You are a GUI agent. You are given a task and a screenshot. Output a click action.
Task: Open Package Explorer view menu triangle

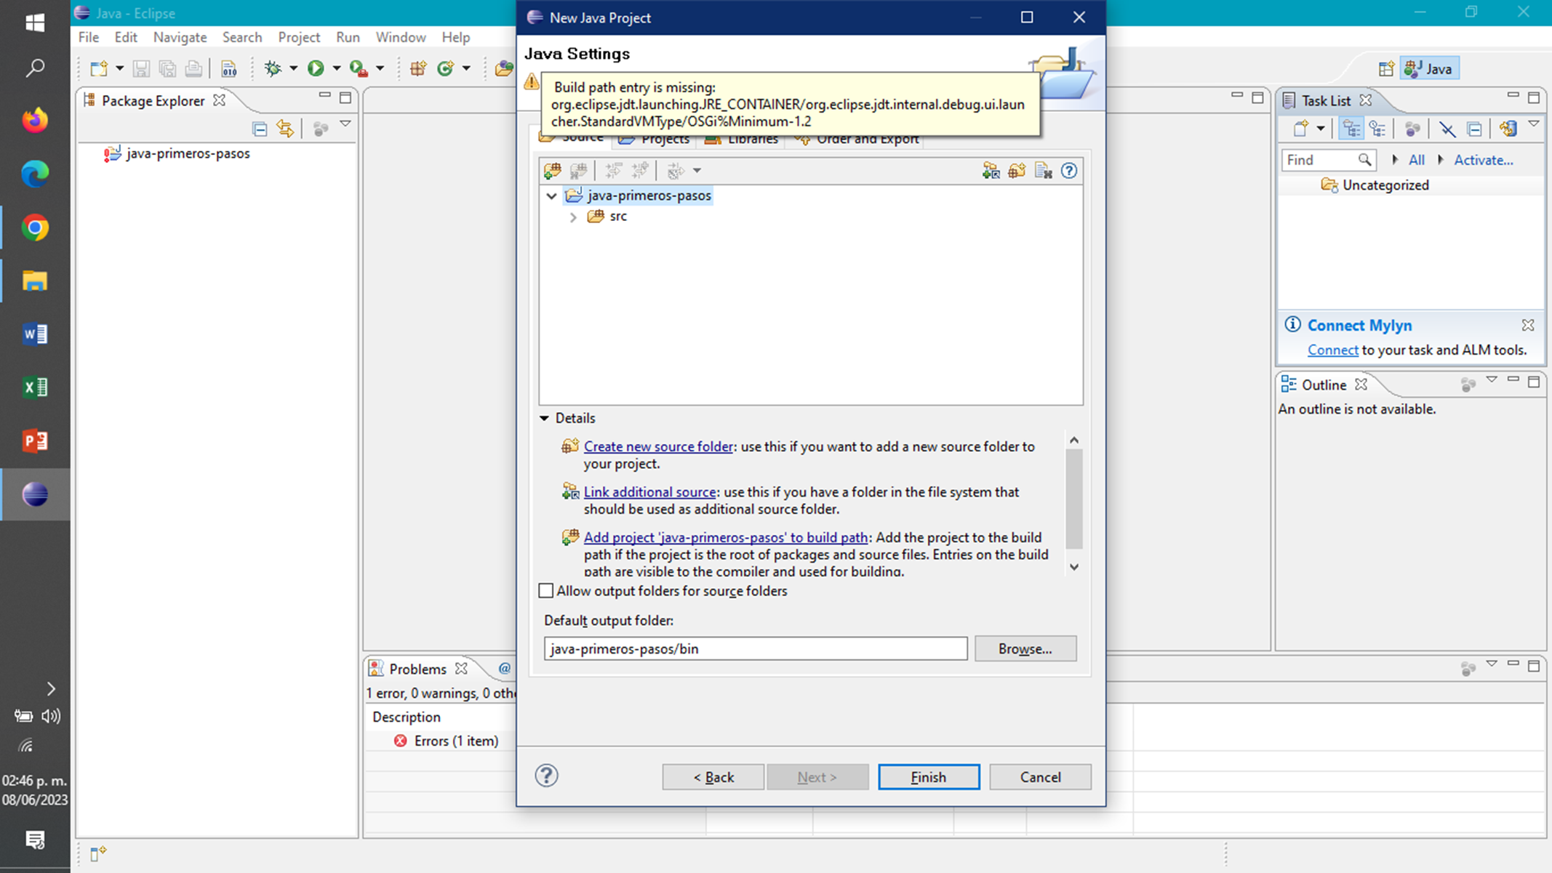coord(345,125)
